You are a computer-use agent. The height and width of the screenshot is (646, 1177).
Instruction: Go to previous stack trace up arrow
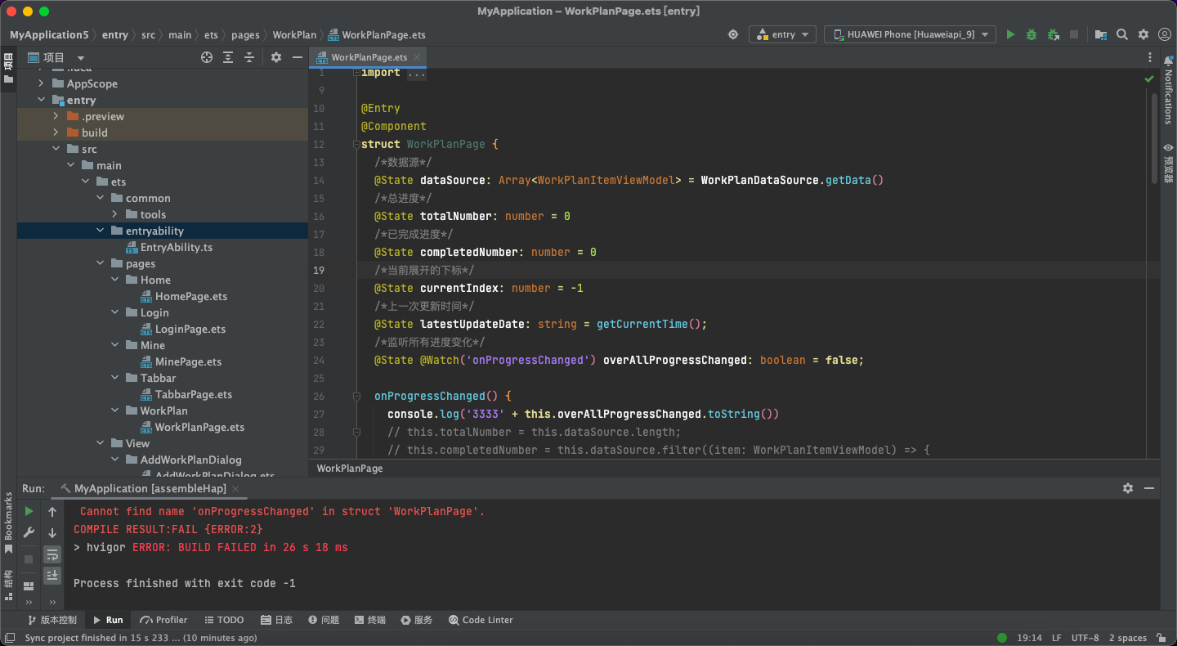point(52,512)
